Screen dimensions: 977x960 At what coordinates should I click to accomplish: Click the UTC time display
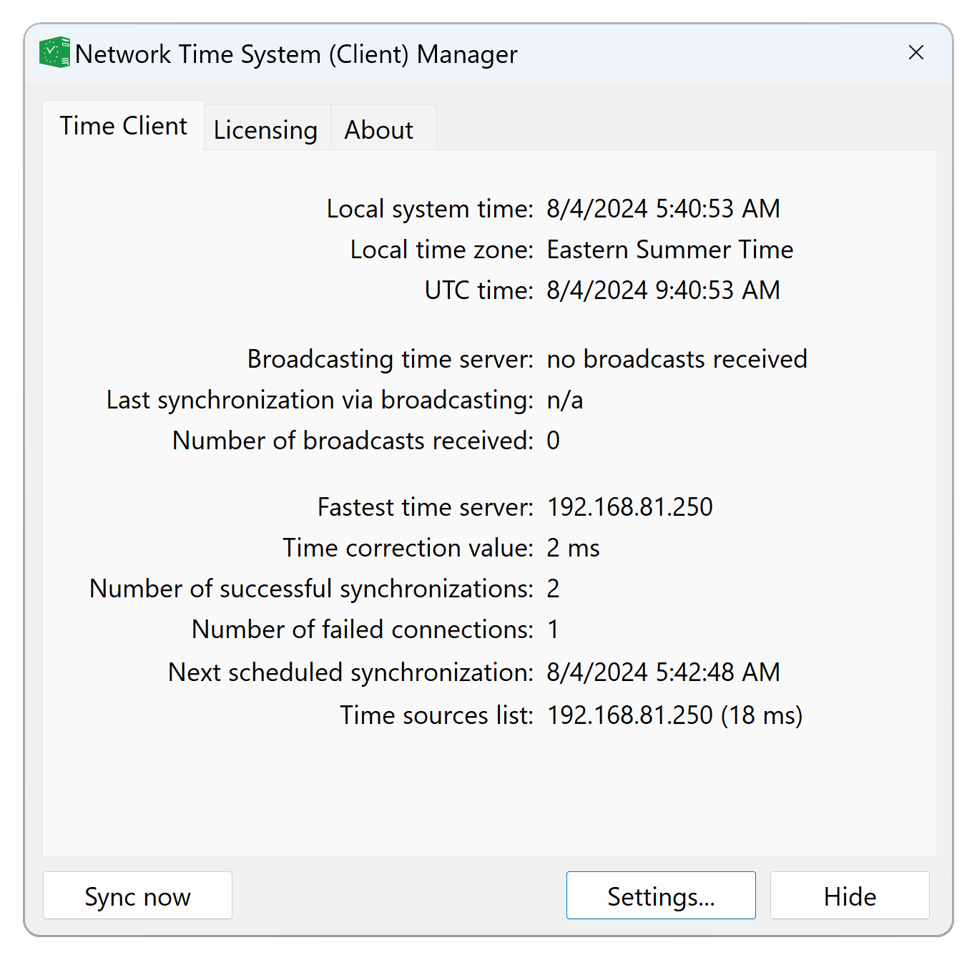(663, 290)
